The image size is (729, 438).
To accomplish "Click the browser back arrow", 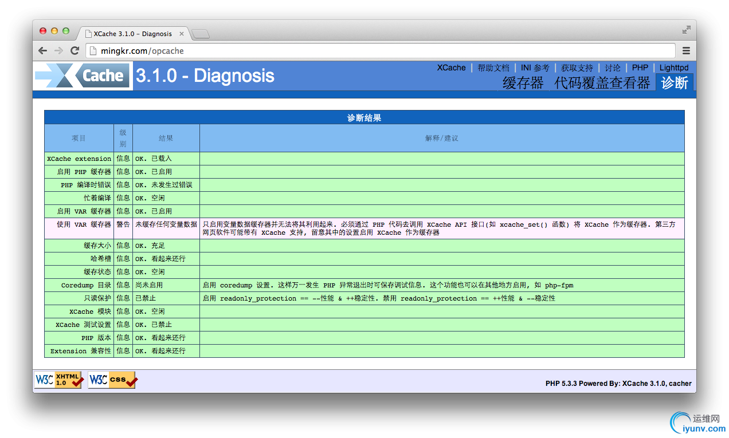I will click(x=43, y=50).
